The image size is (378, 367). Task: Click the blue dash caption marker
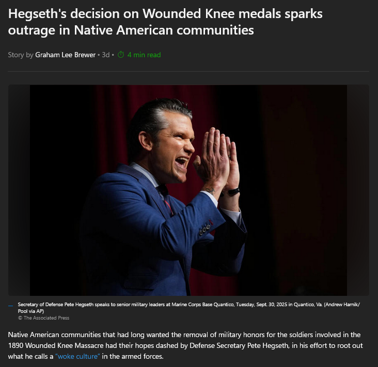tap(11, 306)
